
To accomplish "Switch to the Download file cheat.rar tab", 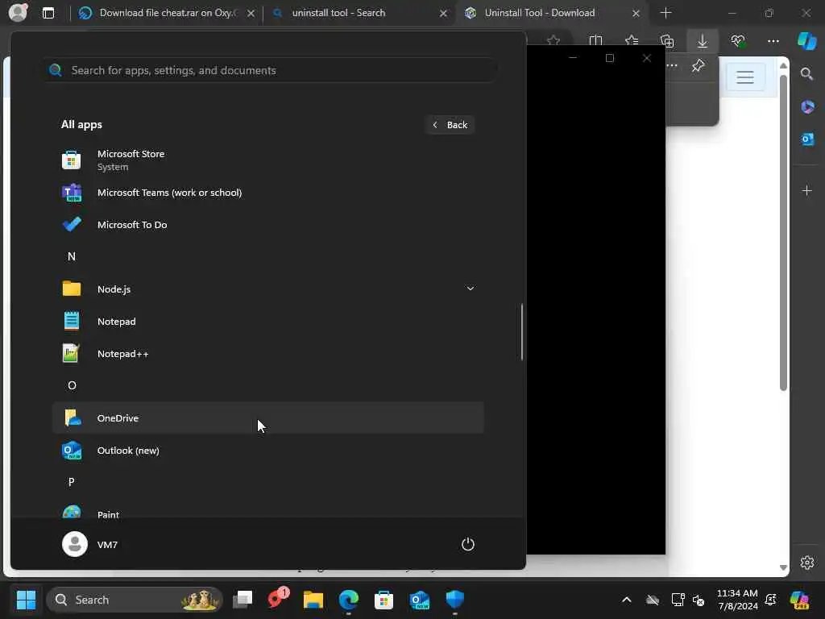I will pyautogui.click(x=167, y=13).
